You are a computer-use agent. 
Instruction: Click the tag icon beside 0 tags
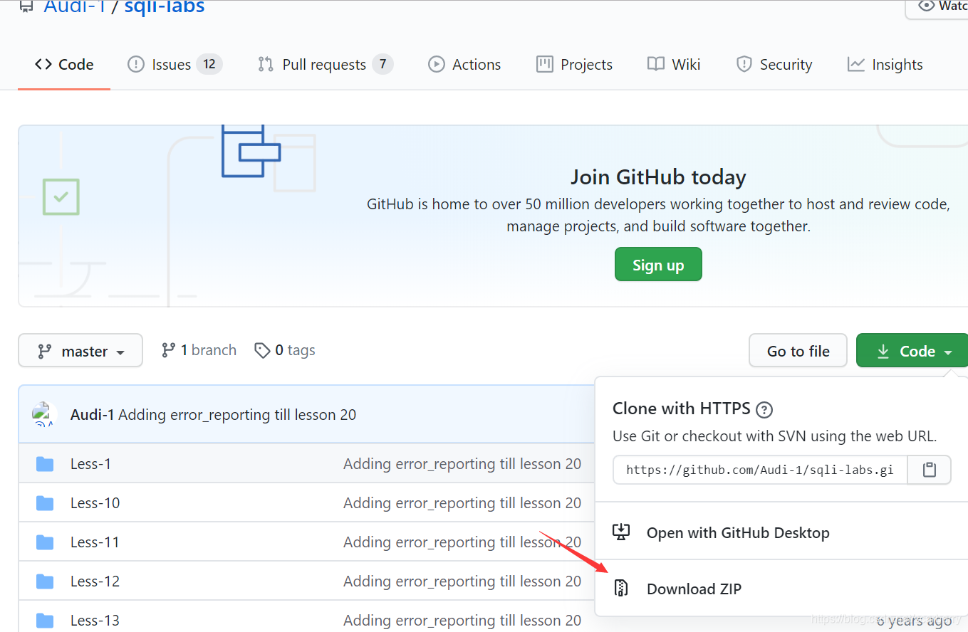click(x=262, y=350)
